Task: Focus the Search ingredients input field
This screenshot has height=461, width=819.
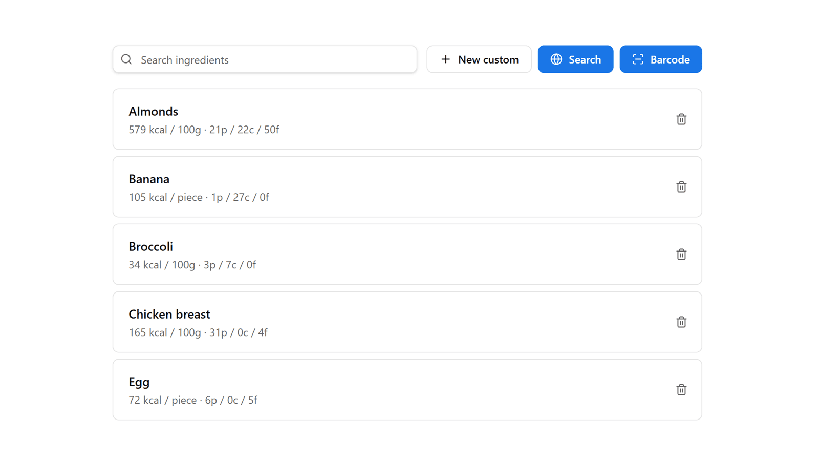Action: (x=265, y=59)
